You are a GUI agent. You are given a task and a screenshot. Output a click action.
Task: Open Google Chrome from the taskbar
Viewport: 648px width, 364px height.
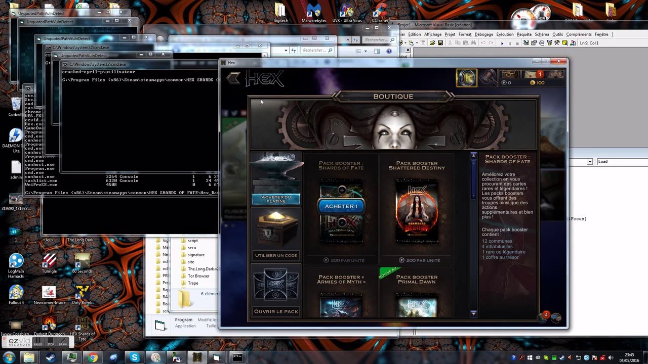point(93,357)
